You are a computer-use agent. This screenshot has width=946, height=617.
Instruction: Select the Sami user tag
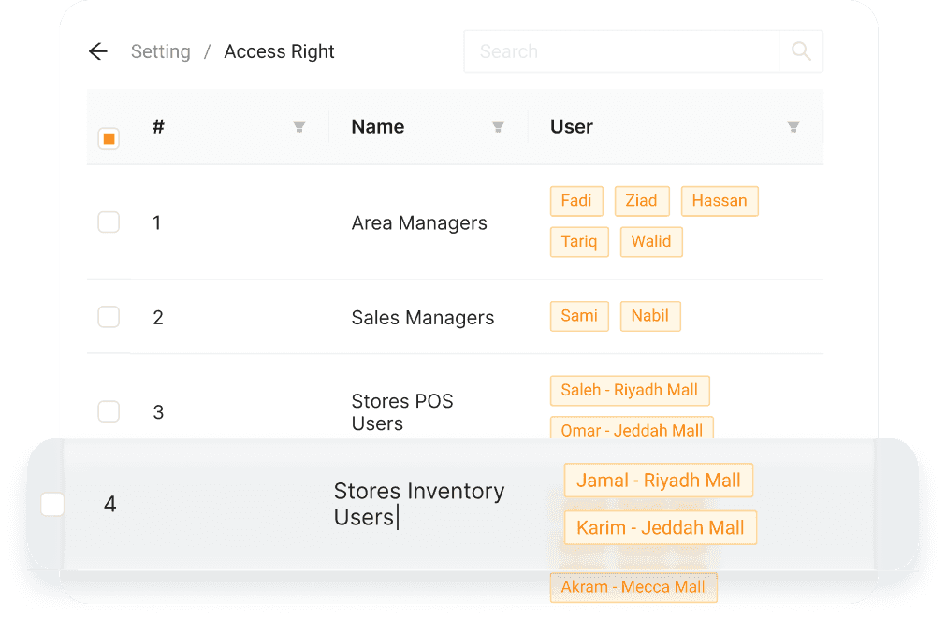tap(579, 316)
